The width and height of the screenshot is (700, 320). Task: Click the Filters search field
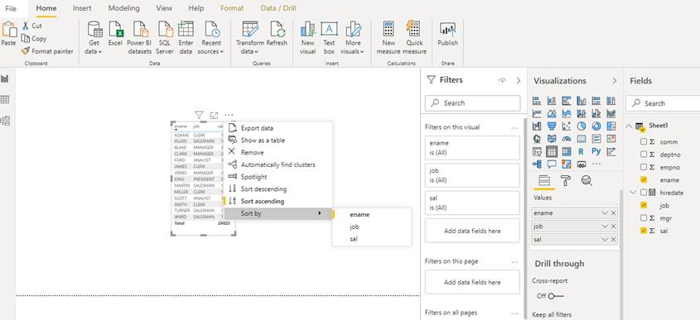(x=472, y=103)
